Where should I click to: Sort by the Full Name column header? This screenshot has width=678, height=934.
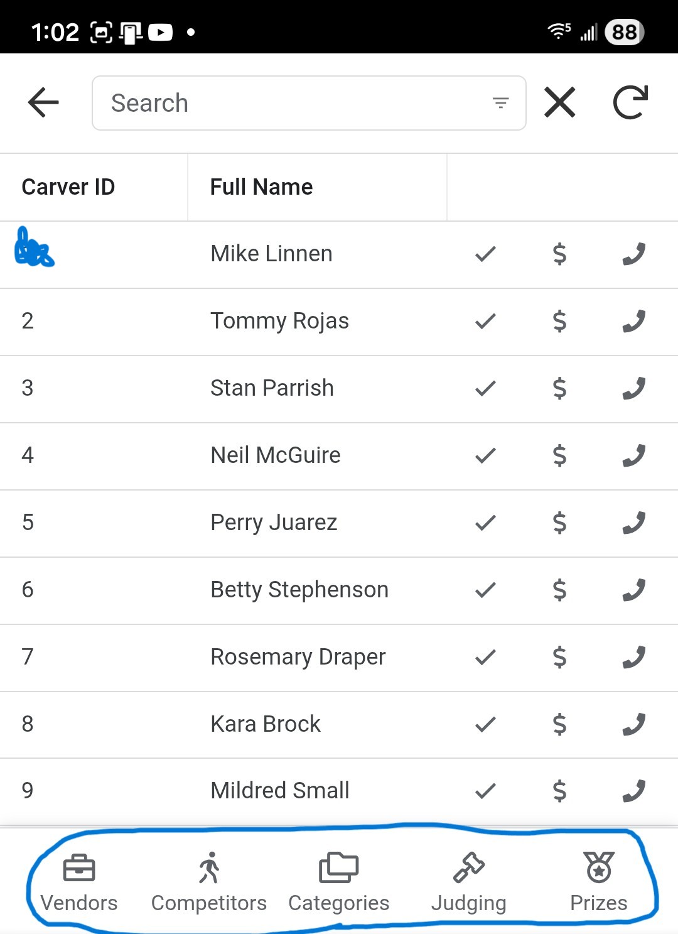tap(261, 187)
